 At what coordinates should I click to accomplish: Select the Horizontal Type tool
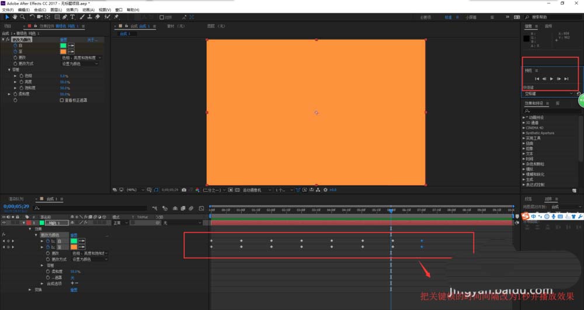pyautogui.click(x=72, y=17)
